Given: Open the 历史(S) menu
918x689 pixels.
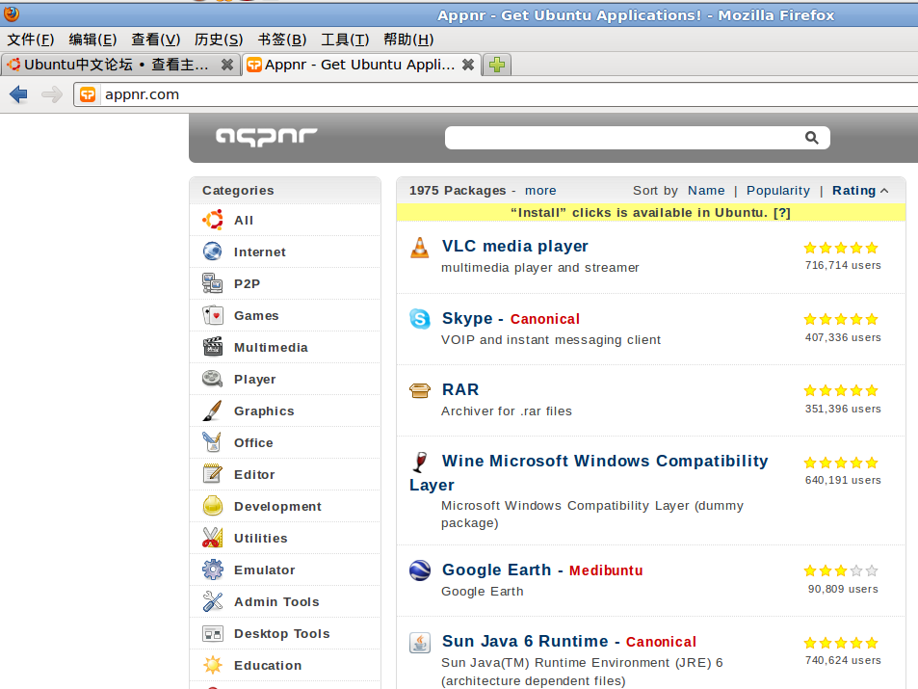Looking at the screenshot, I should [x=219, y=40].
